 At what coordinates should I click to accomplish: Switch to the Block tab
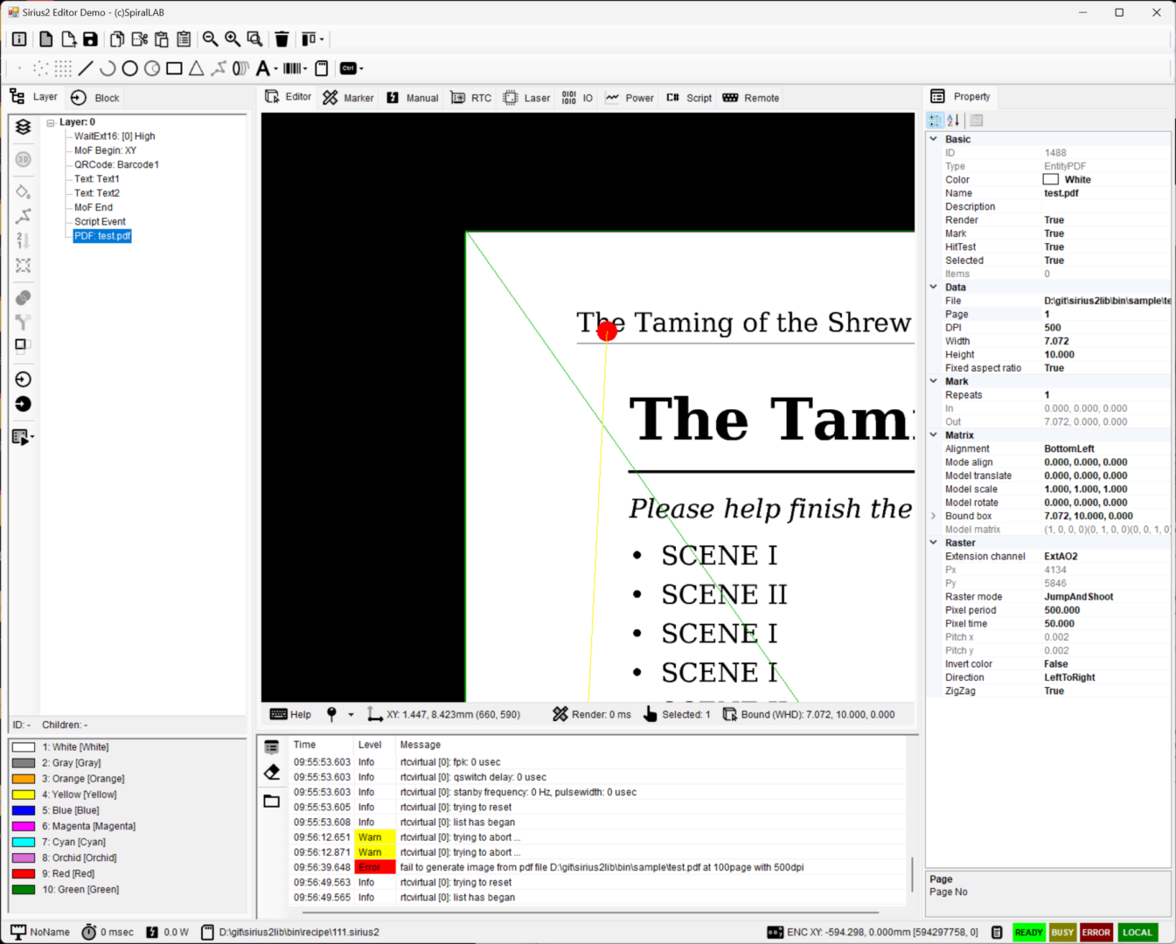tap(94, 98)
